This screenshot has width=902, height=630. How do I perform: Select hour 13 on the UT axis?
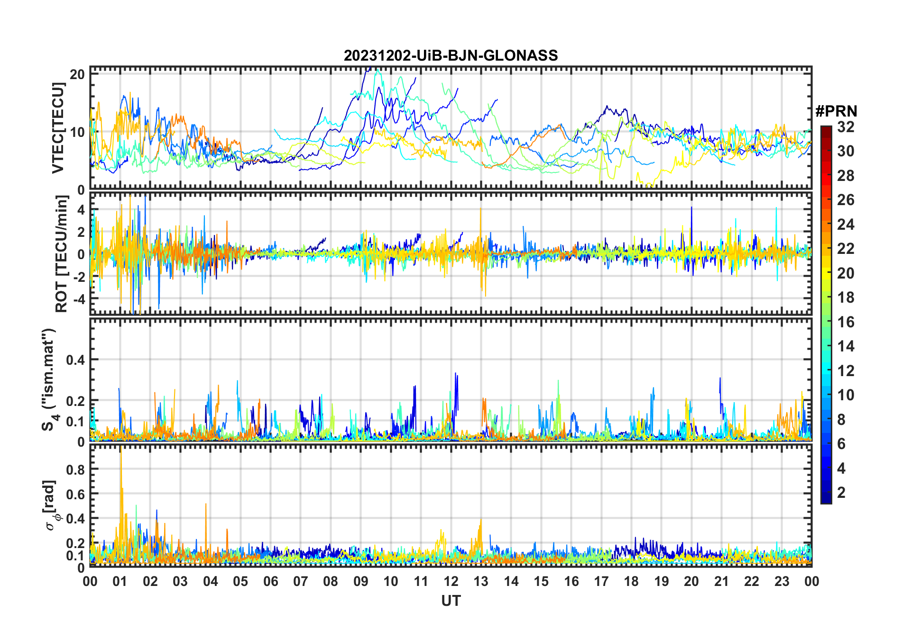click(481, 581)
